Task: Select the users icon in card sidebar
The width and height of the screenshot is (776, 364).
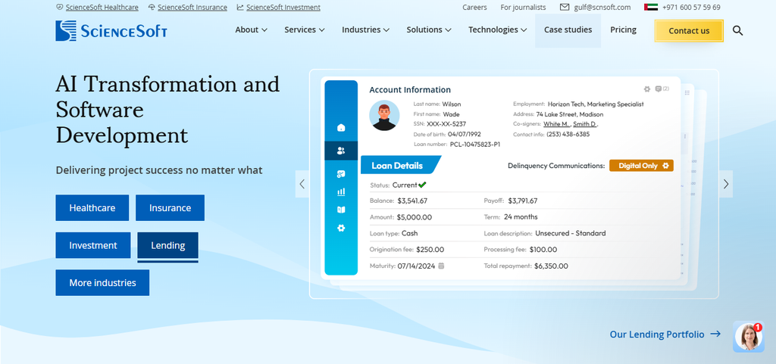Action: 340,151
